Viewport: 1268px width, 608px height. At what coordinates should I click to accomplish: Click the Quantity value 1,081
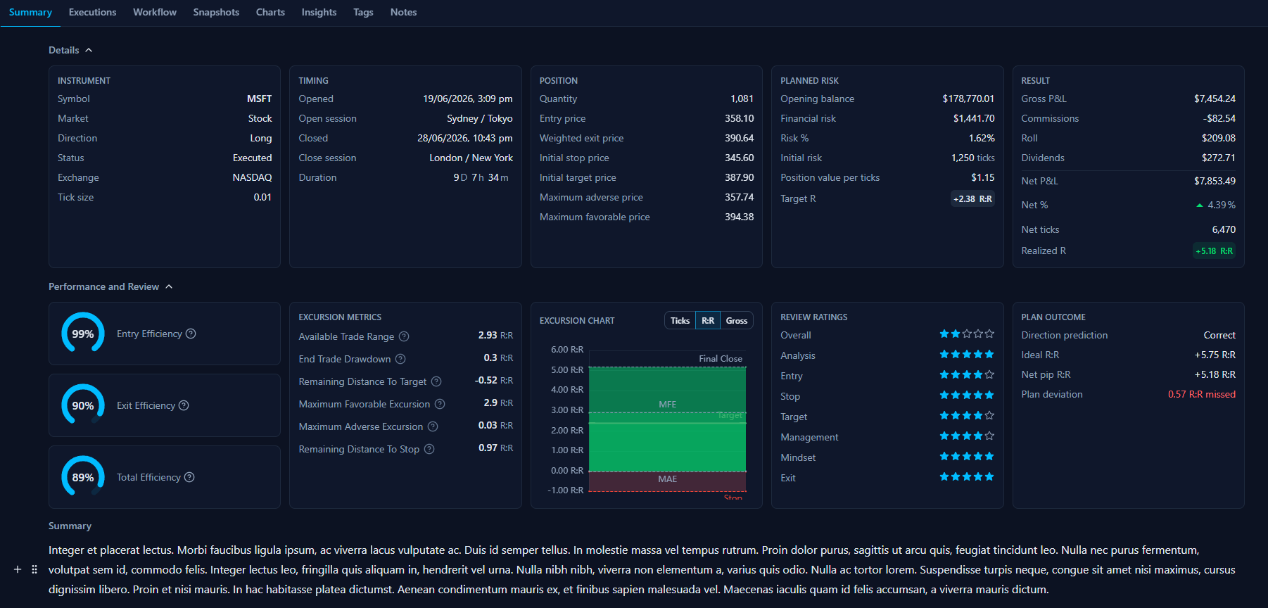742,99
